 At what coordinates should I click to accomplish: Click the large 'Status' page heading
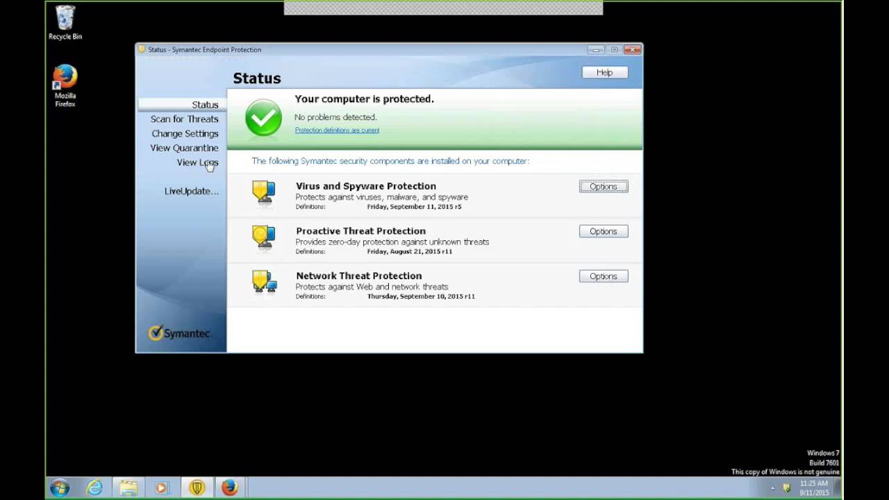point(257,78)
